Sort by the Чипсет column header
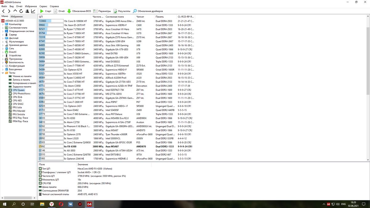Image resolution: width=370 pixels, height=208 pixels. click(x=145, y=17)
